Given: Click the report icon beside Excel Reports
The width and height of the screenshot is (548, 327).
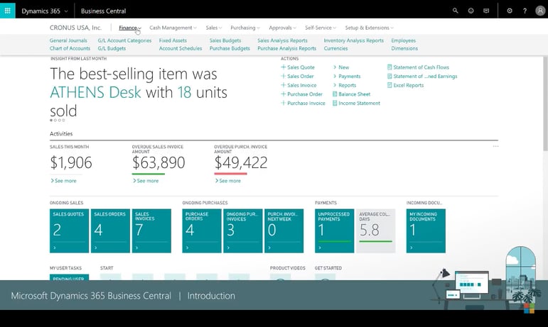Looking at the screenshot, I should pos(389,85).
